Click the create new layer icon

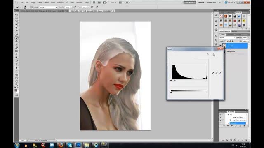click(243, 140)
